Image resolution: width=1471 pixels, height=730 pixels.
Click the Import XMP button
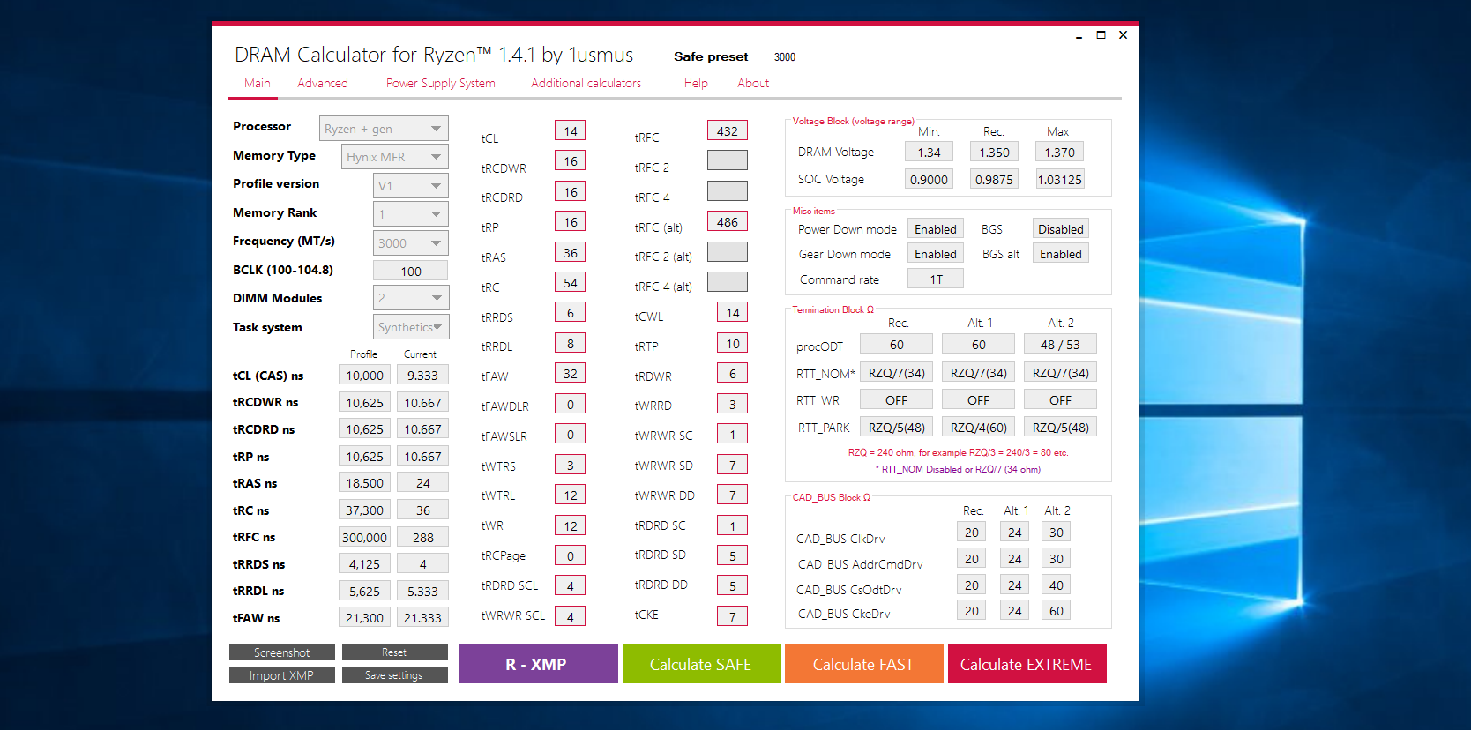(282, 675)
